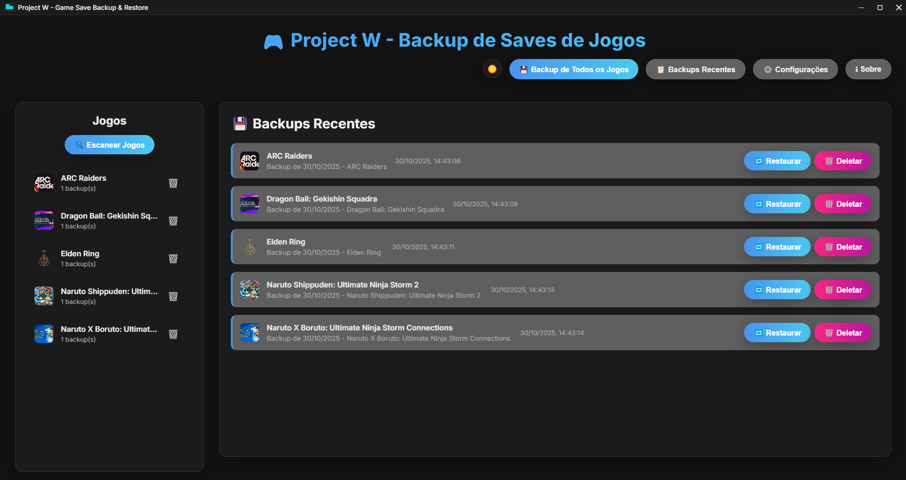Click Dragon Ball thumbnail in backups list
Image resolution: width=906 pixels, height=480 pixels.
coord(250,204)
